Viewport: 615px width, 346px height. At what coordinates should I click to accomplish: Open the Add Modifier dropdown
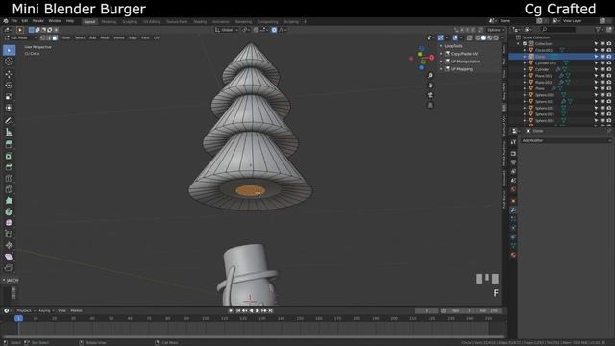coord(566,140)
